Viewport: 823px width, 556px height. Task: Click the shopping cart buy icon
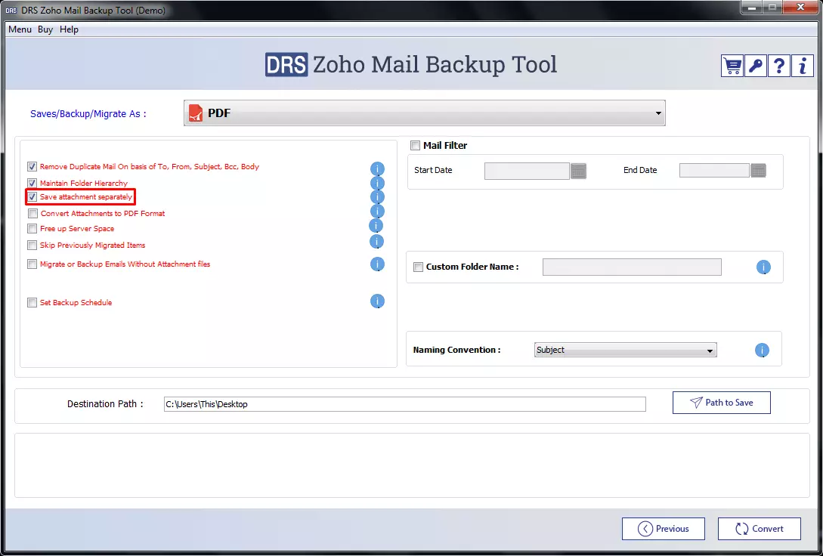(x=732, y=66)
